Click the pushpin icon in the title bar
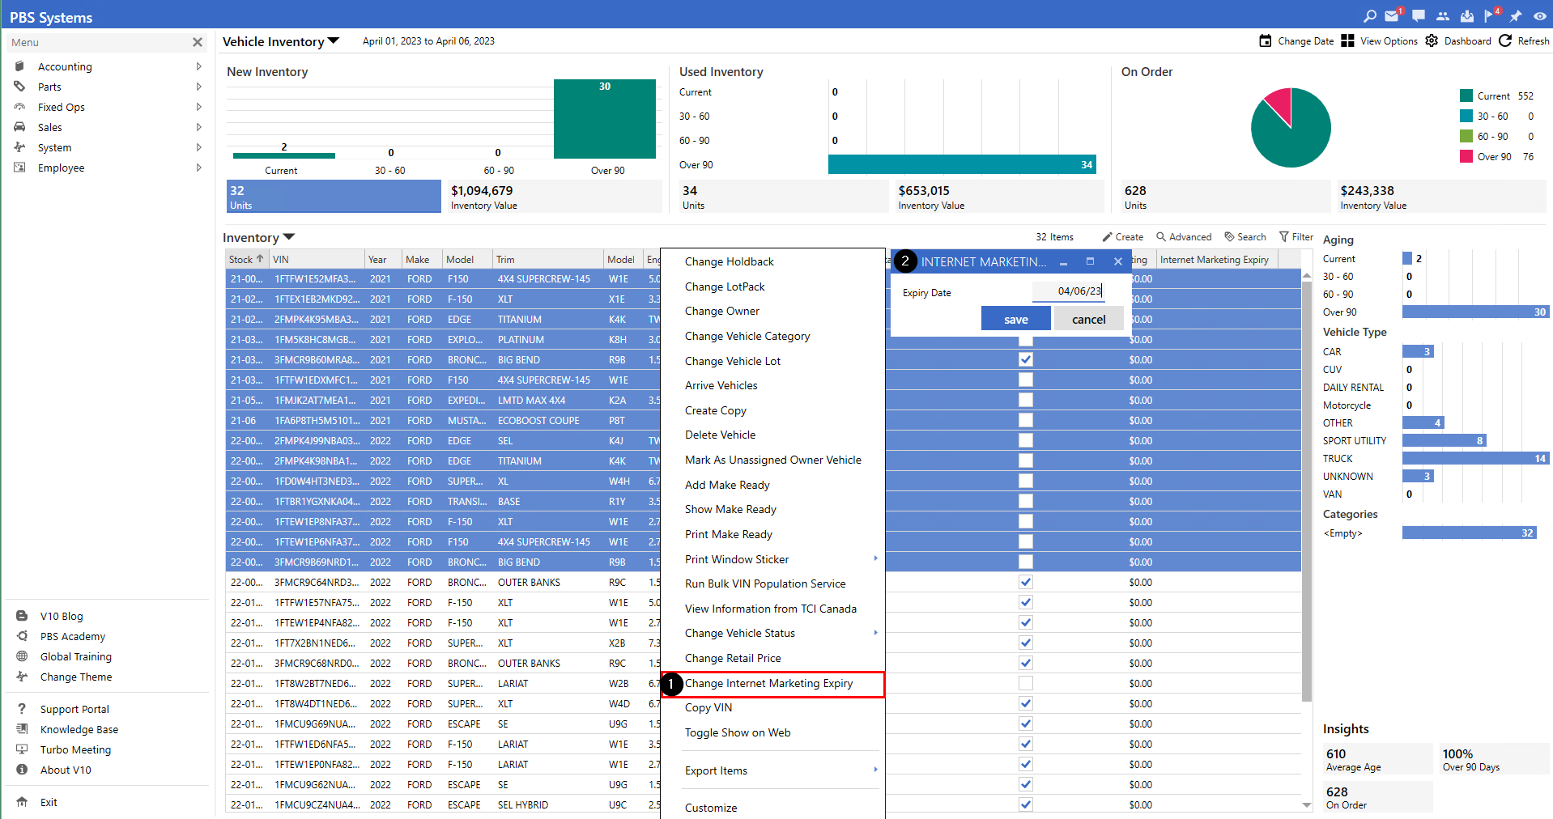Image resolution: width=1553 pixels, height=819 pixels. [x=1516, y=16]
